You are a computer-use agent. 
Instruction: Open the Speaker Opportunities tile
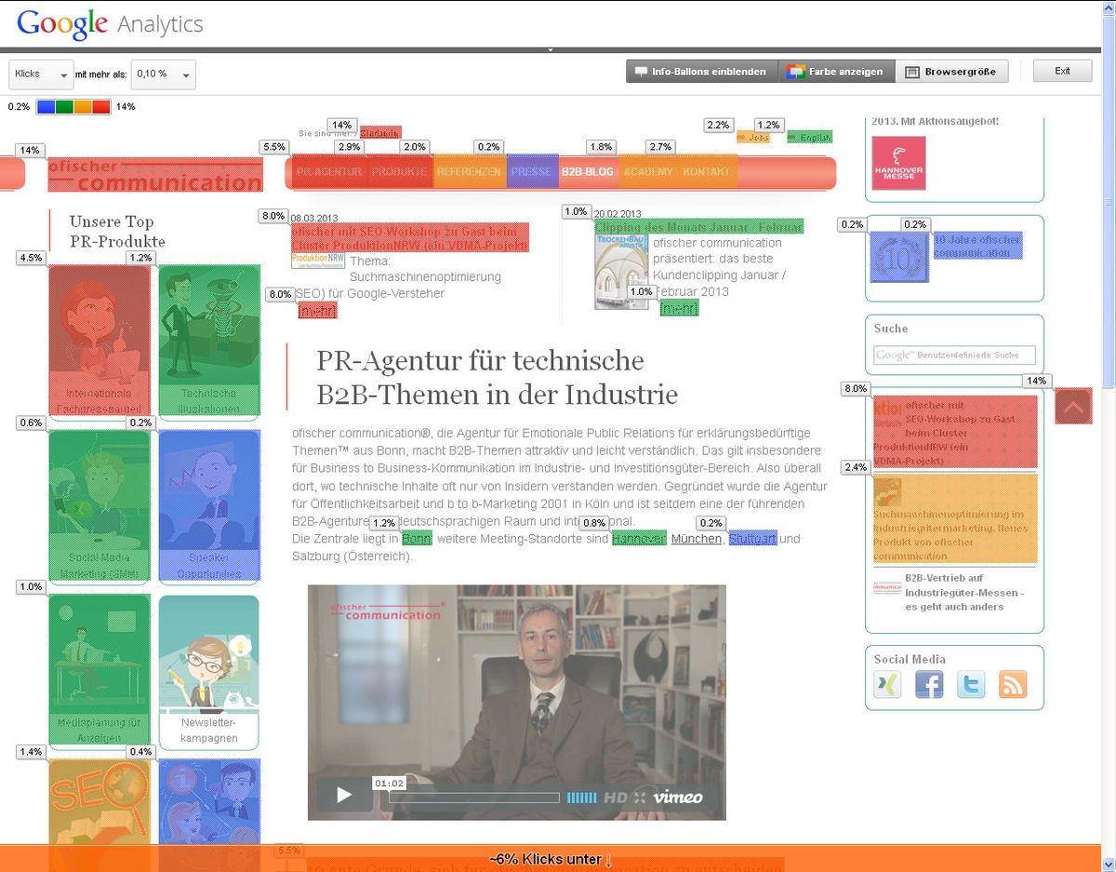click(x=209, y=506)
